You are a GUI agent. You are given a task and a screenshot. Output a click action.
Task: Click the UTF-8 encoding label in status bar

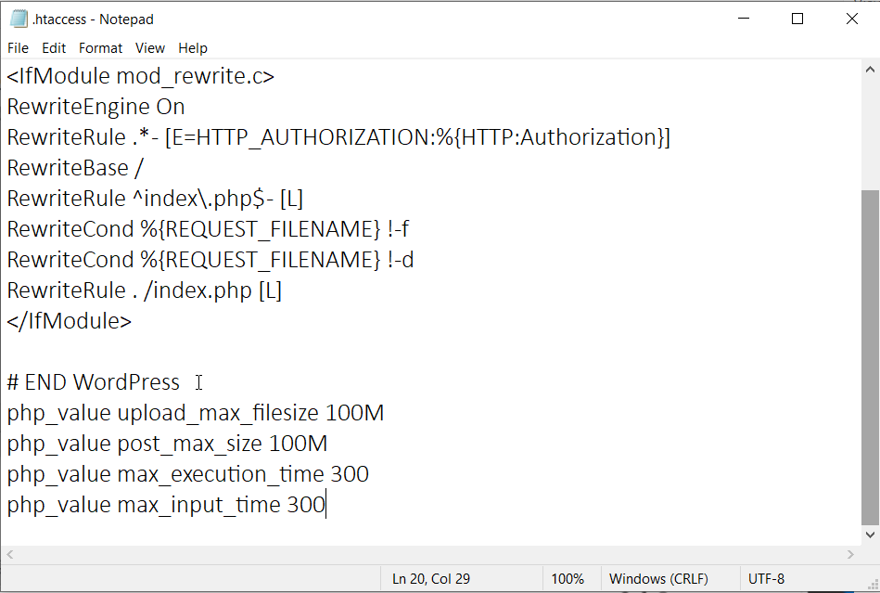tap(766, 579)
